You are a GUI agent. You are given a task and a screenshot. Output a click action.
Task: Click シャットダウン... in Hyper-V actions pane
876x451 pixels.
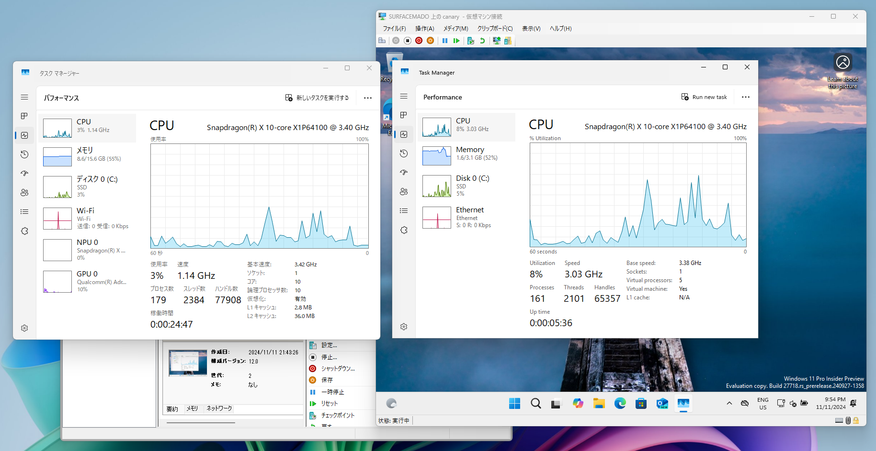pos(338,369)
